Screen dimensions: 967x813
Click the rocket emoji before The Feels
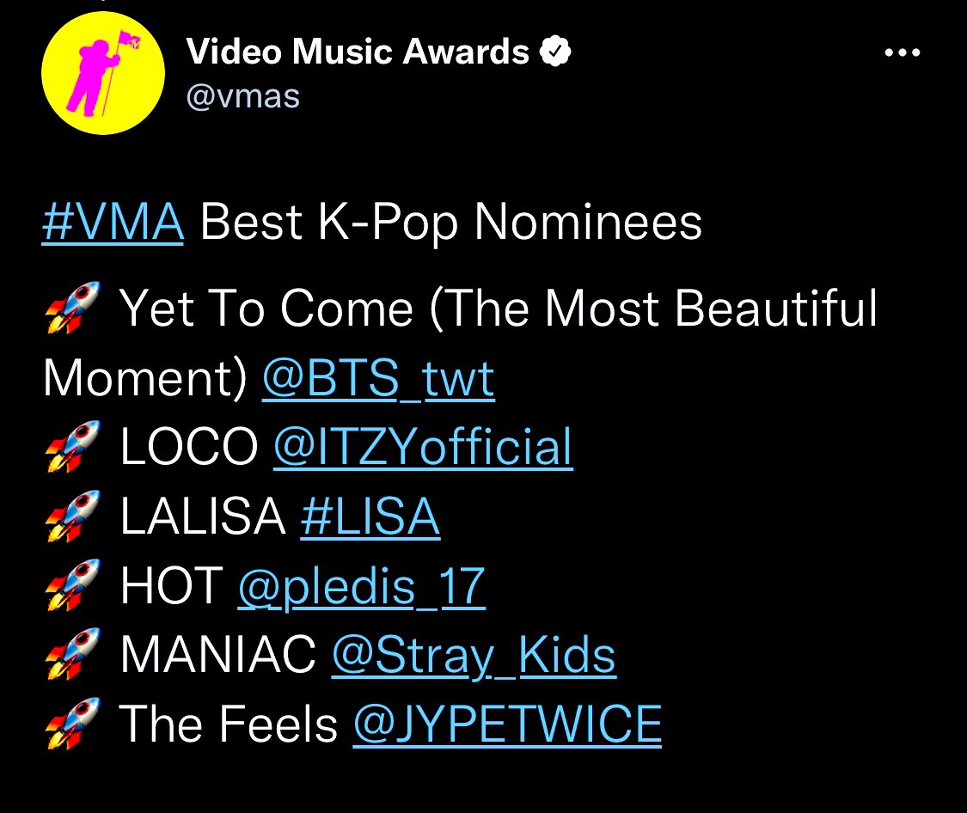[x=73, y=724]
